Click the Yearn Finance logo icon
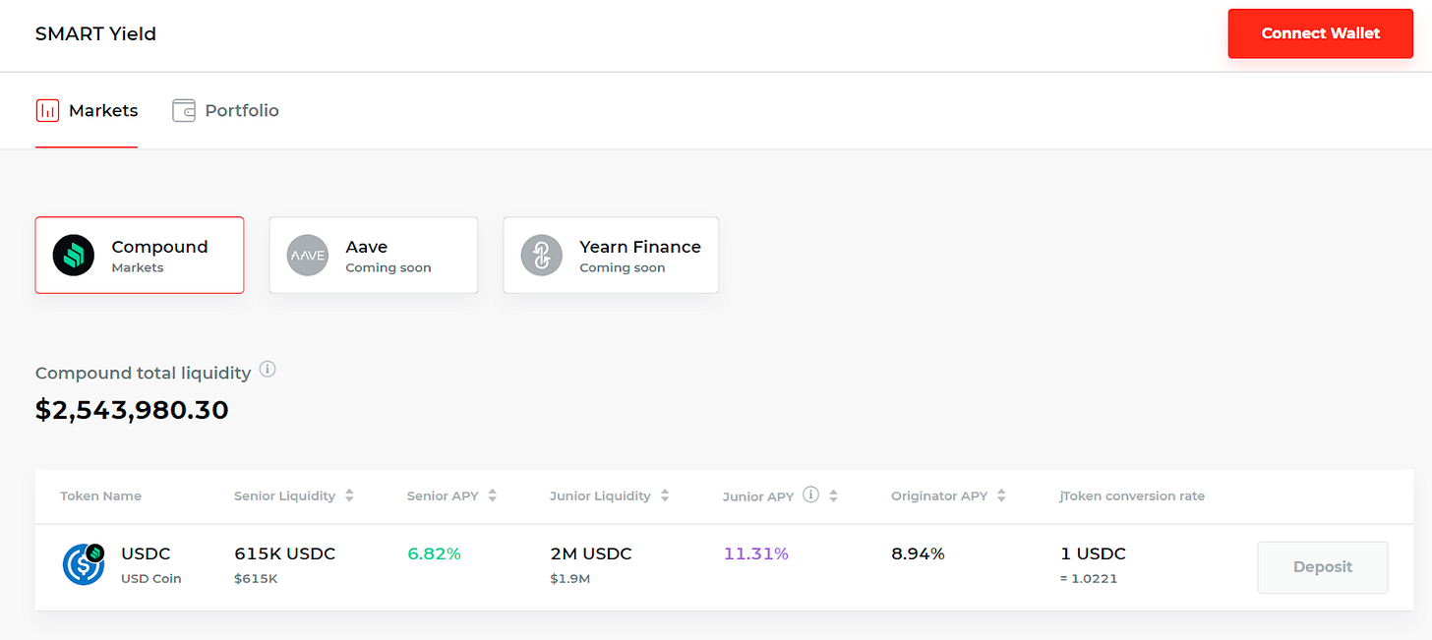1432x640 pixels. coord(541,256)
